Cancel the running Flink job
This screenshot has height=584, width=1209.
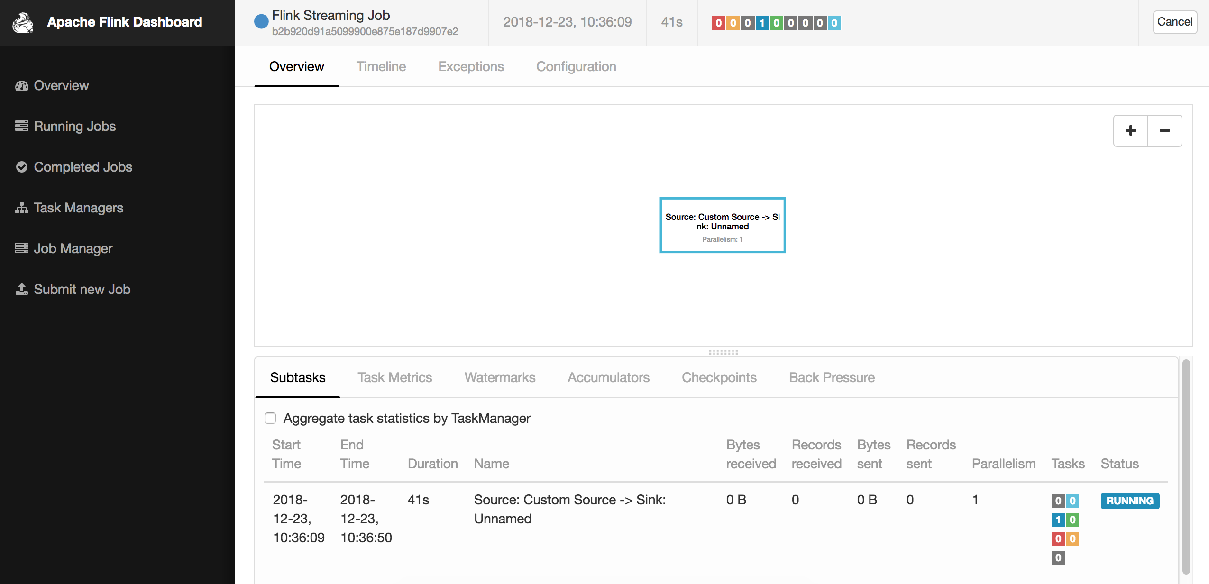coord(1174,22)
